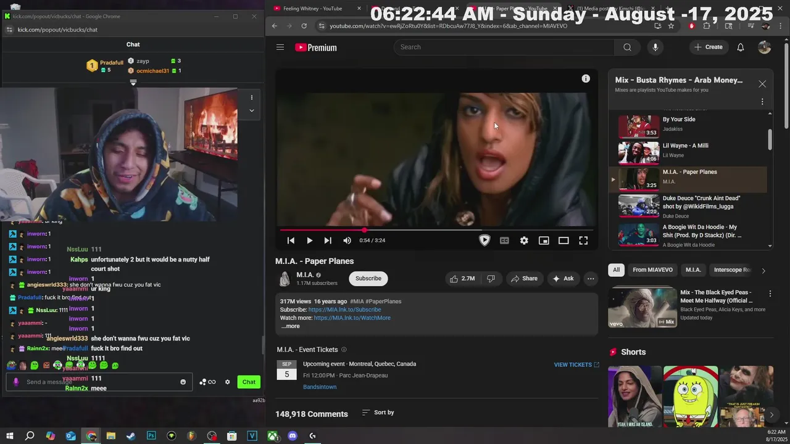Viewport: 790px width, 444px height.
Task: Open Kick chat settings gear
Action: click(227, 382)
